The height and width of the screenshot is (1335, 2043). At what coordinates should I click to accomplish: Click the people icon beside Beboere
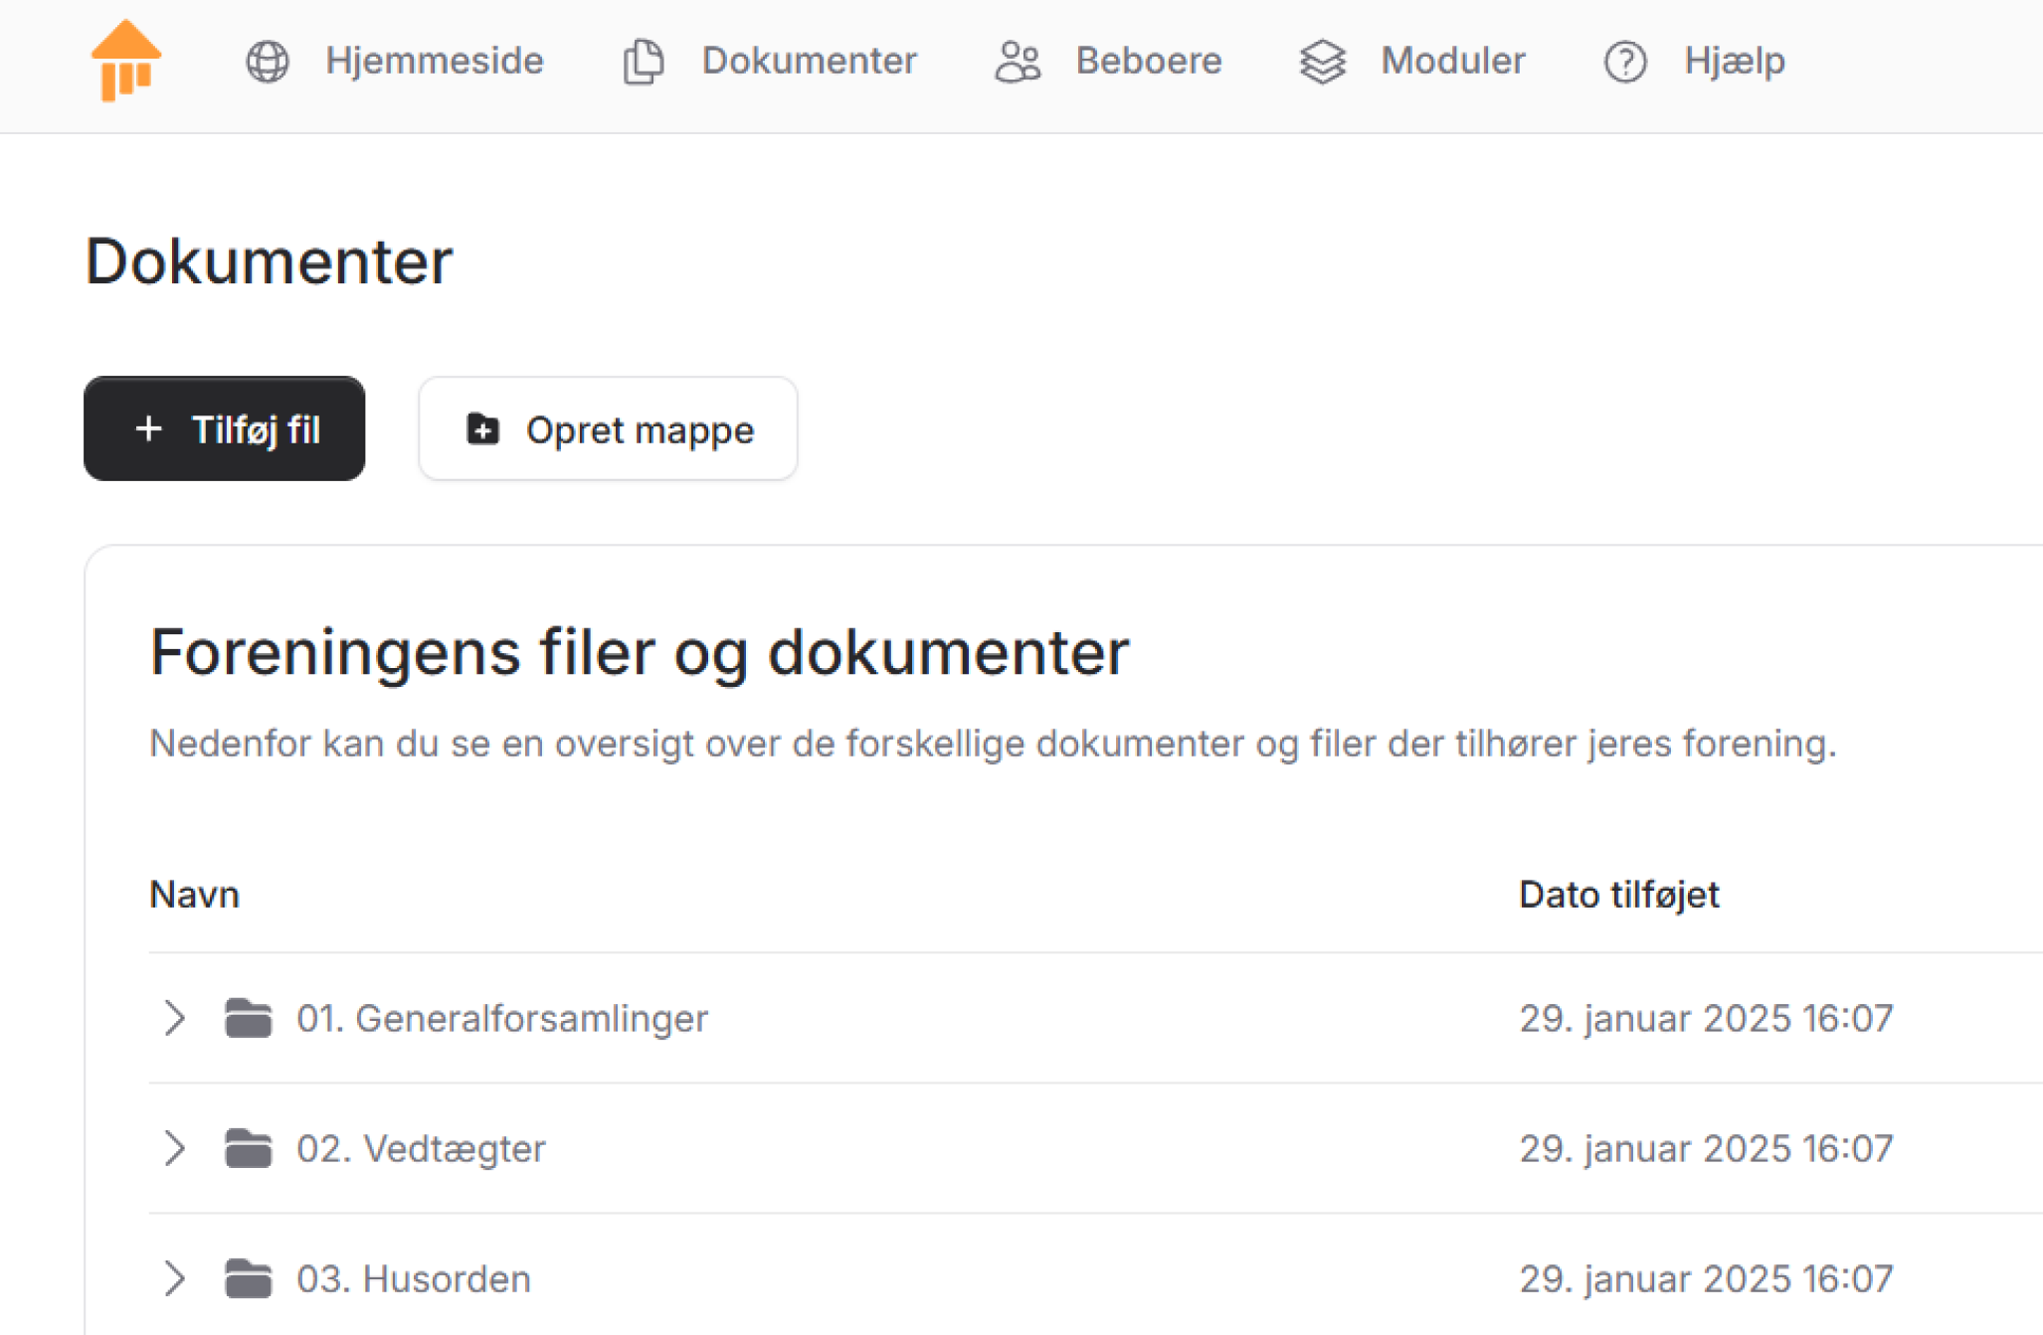click(1018, 62)
